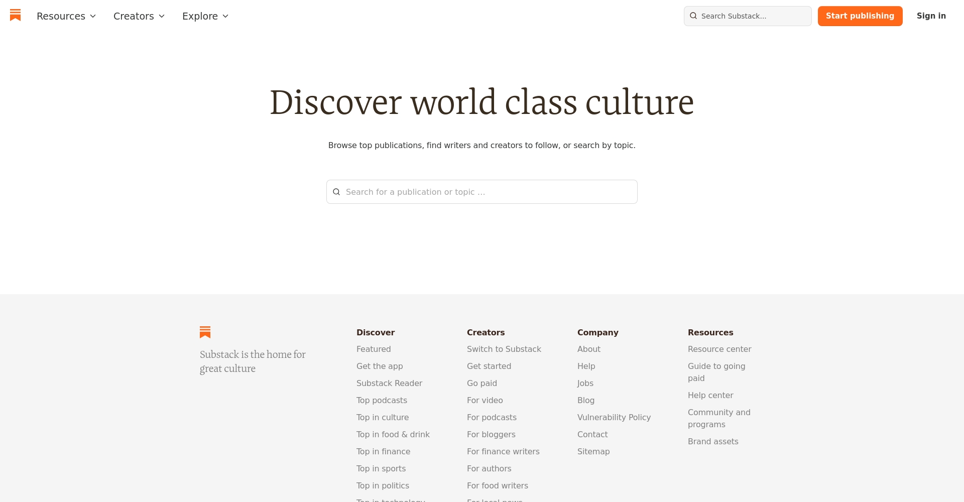
Task: Open the Resource center link
Action: click(719, 349)
